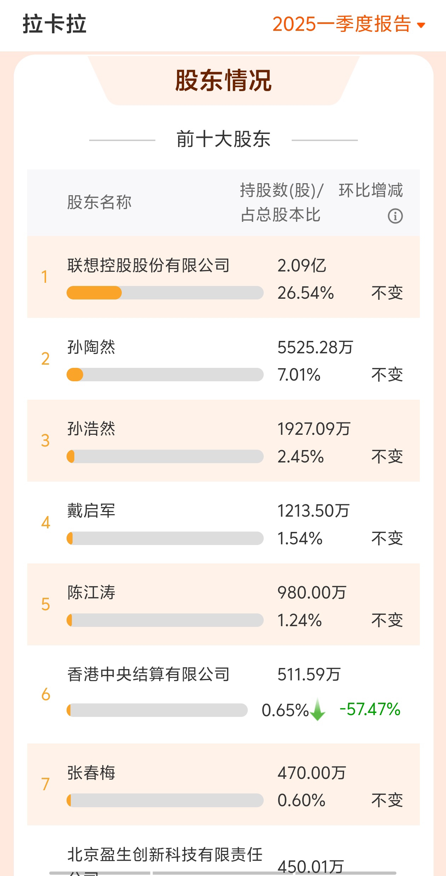
Task: Tap 北京盈生创新科技有限责任 shareholder name
Action: point(165,855)
